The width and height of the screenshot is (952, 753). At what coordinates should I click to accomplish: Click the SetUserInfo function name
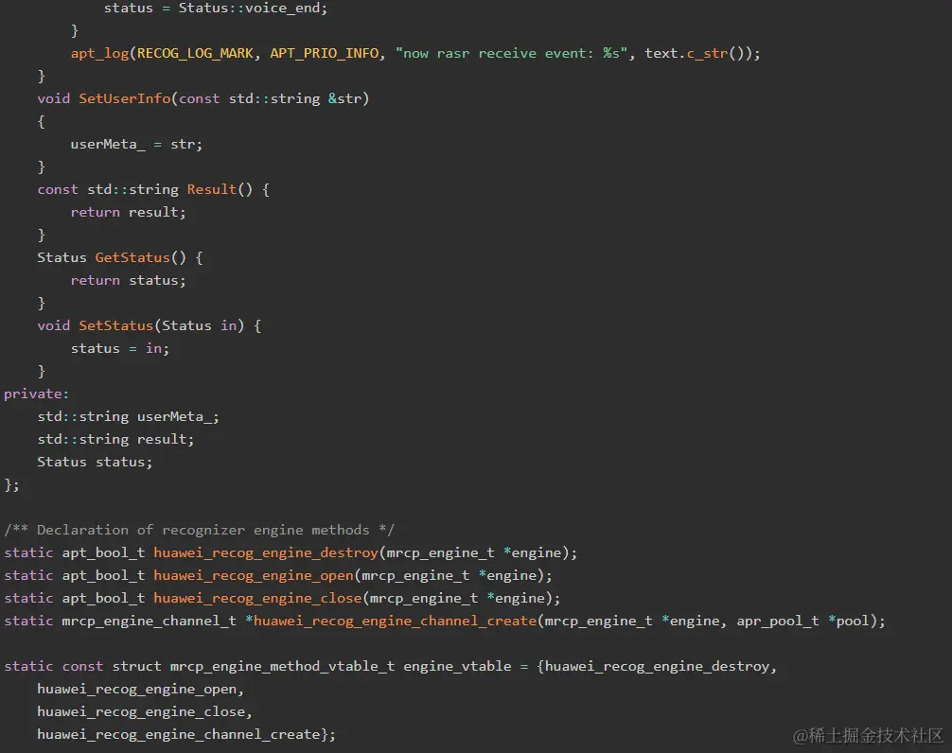pos(125,98)
